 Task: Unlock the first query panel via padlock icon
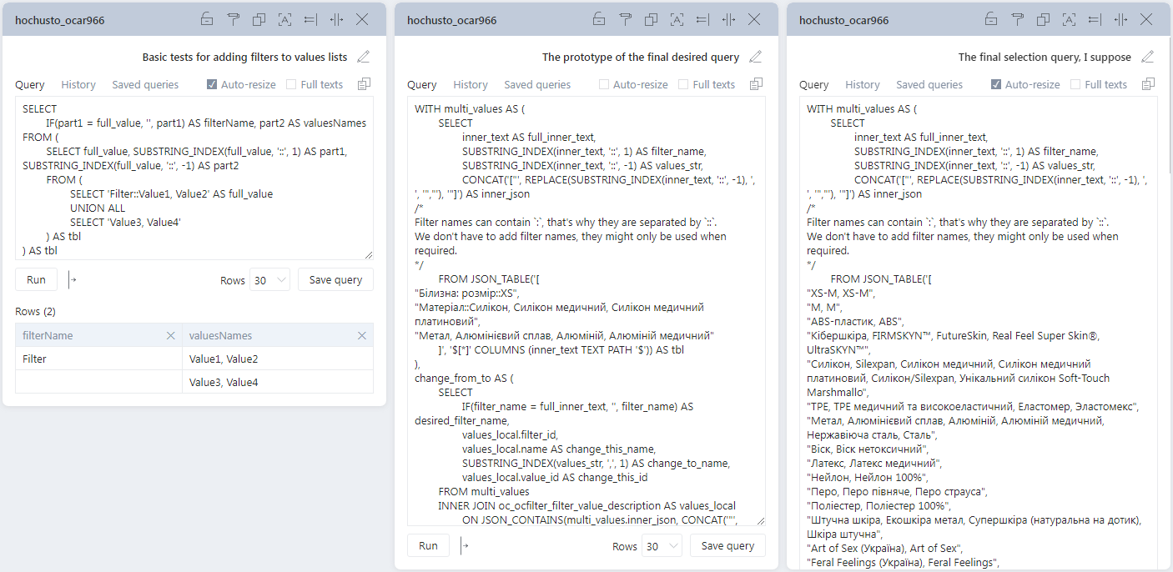207,18
